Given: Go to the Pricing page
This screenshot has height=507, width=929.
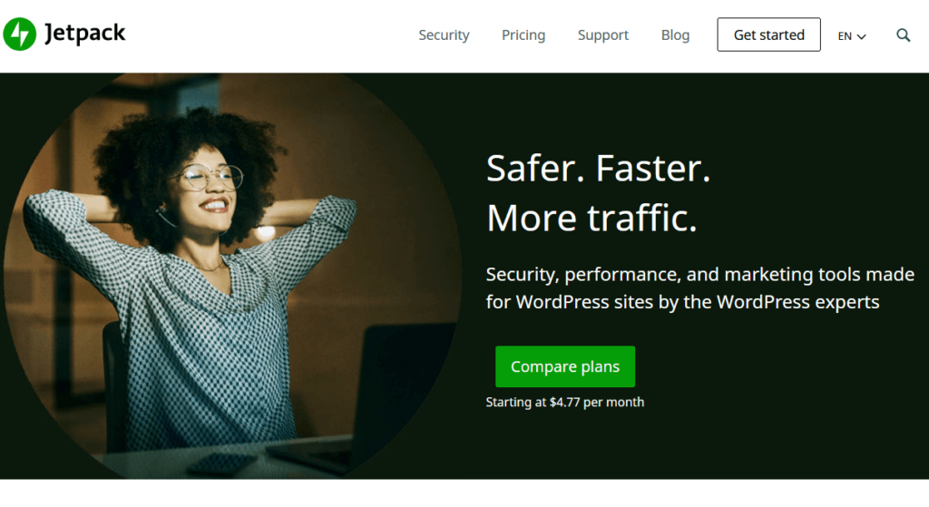Looking at the screenshot, I should coord(523,35).
